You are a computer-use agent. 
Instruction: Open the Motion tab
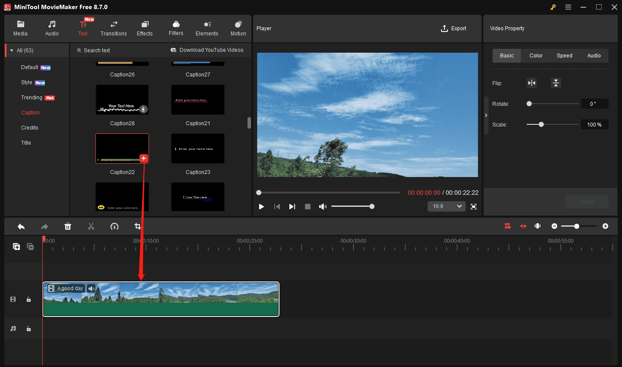238,28
